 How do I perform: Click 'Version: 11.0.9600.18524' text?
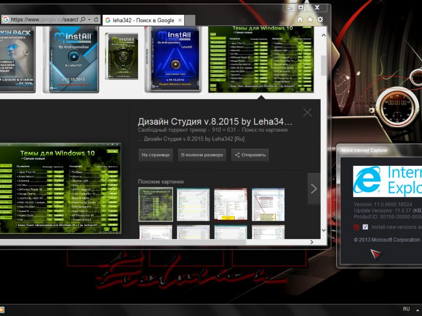pos(383,204)
